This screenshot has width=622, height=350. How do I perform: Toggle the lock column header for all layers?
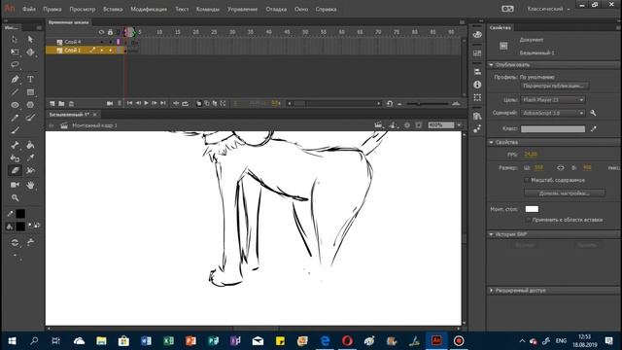click(110, 32)
